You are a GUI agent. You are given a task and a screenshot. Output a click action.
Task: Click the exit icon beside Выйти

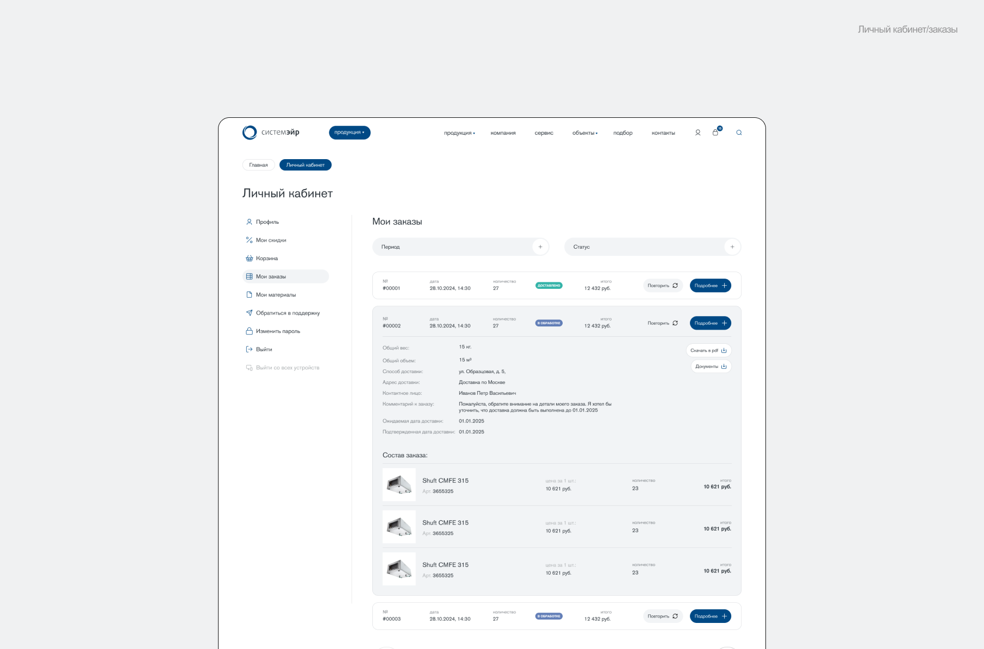249,349
